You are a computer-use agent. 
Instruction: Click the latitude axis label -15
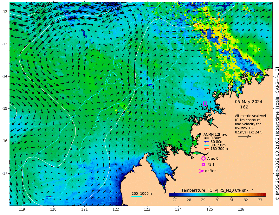(5, 108)
